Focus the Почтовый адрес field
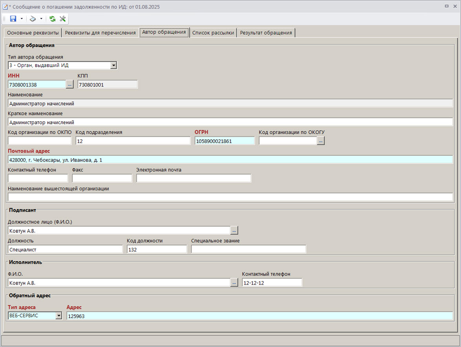This screenshot has height=347, width=461. (230, 160)
